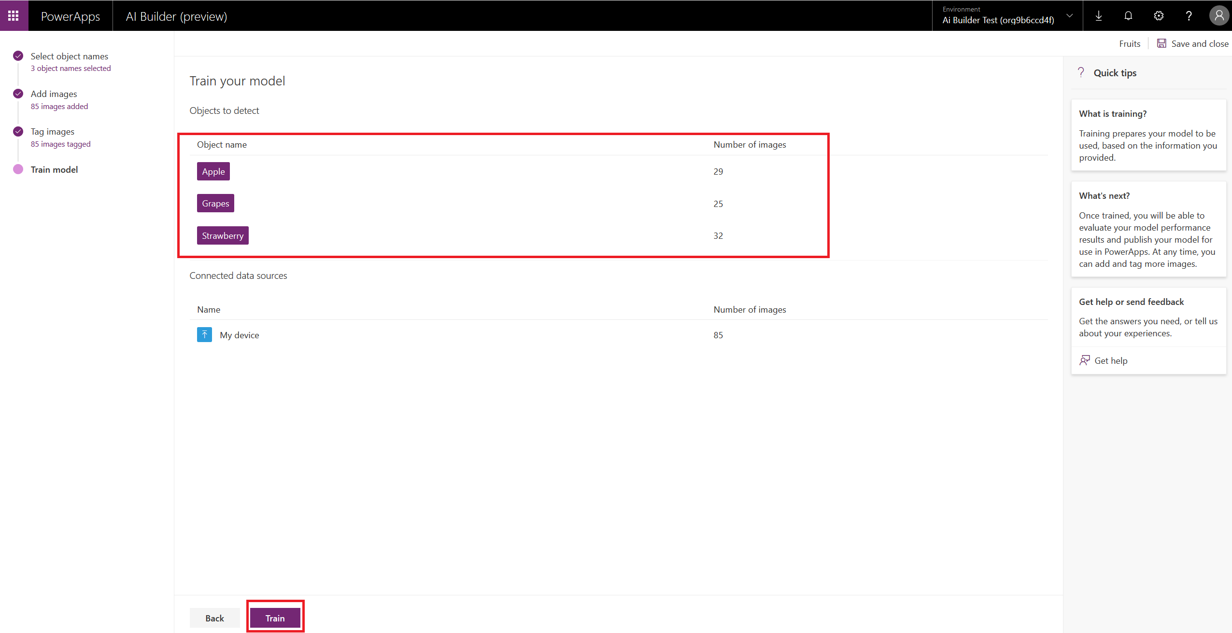Click the Strawberry object tag
This screenshot has width=1232, height=633.
click(x=223, y=235)
